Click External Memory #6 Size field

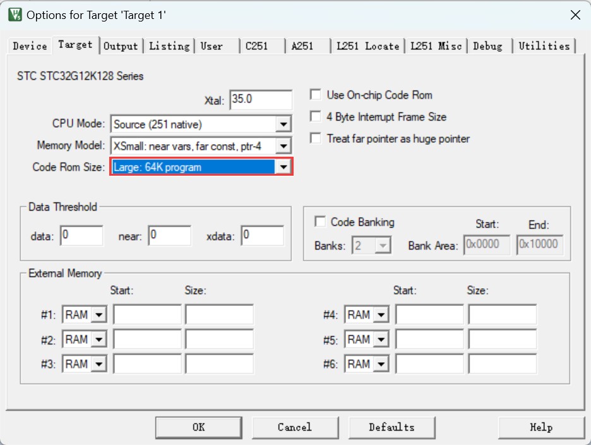(x=503, y=364)
